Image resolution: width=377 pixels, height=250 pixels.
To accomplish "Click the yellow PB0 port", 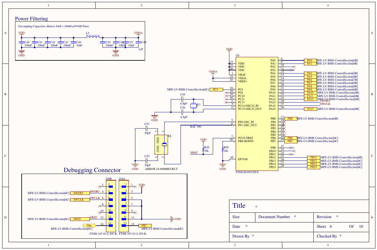I will click(x=290, y=119).
